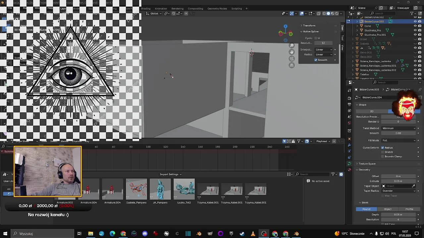Open Import Settings dropdown

tap(170, 174)
